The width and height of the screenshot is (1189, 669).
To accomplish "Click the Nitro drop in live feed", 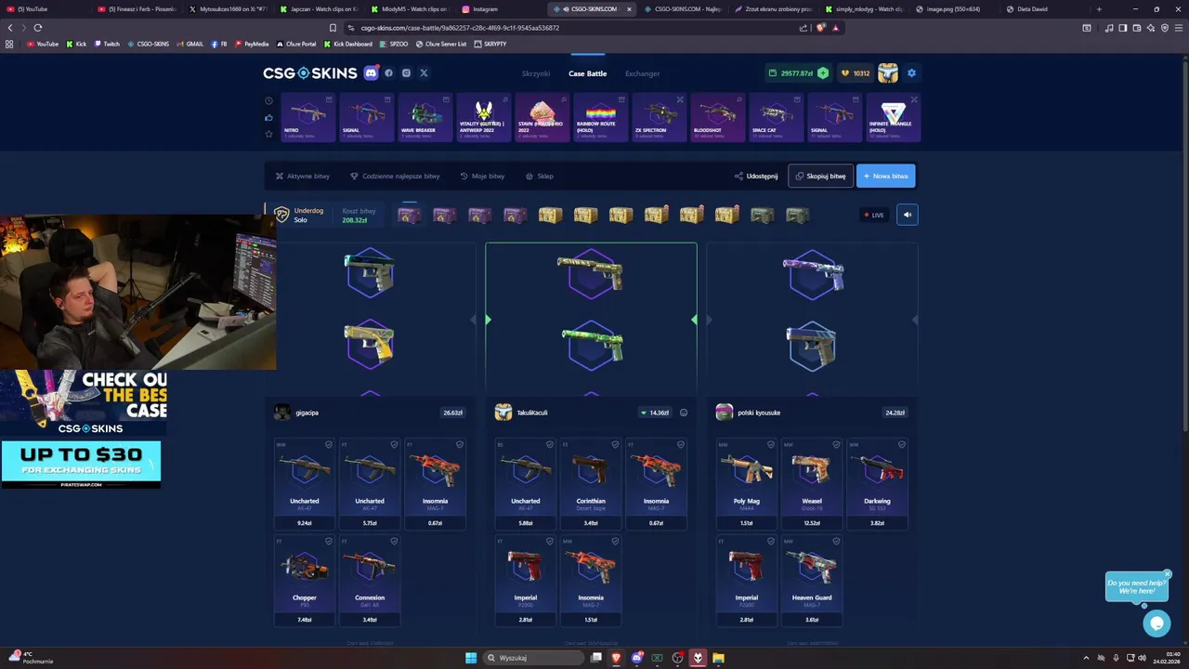I will pos(308,117).
